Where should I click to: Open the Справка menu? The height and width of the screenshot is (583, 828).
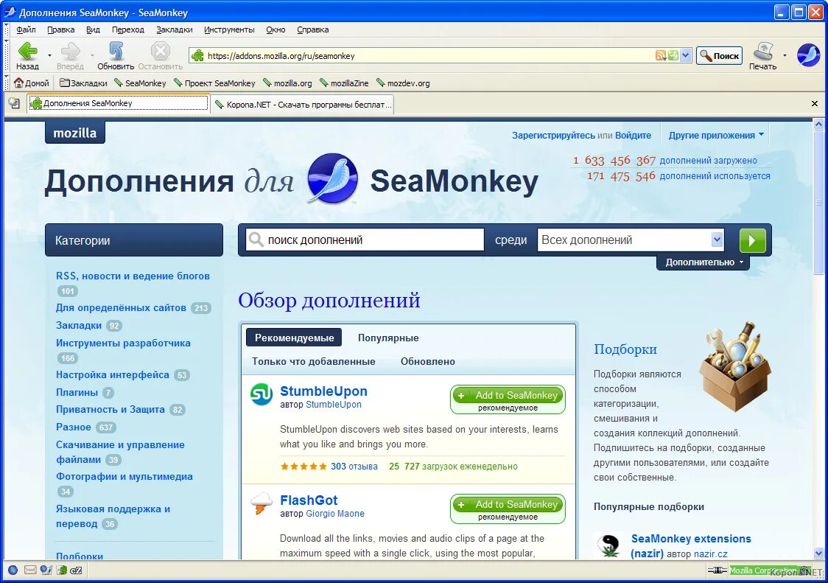[312, 29]
